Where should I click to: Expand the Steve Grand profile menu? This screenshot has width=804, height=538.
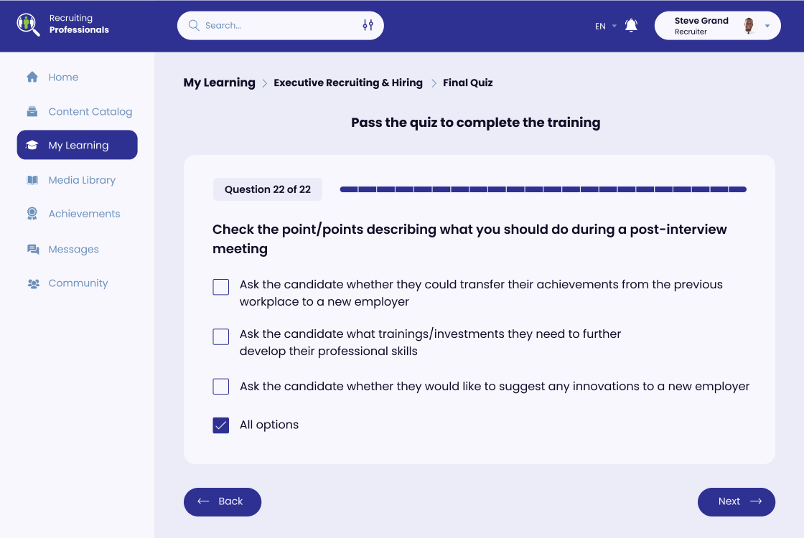(767, 27)
